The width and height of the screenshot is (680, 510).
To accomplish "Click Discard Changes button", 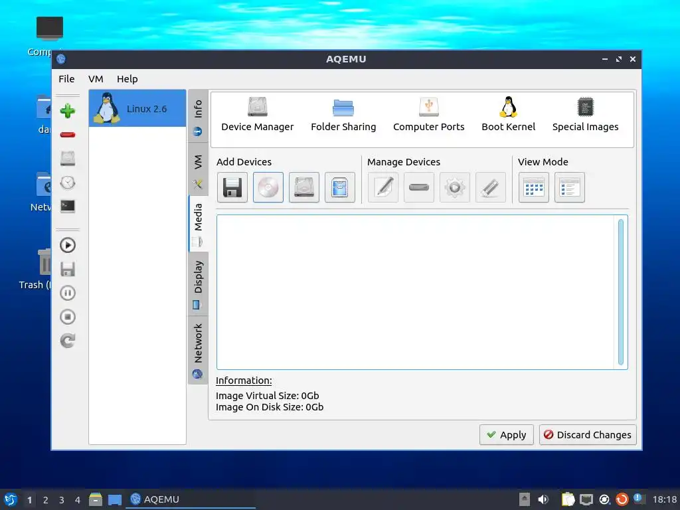I will 588,434.
